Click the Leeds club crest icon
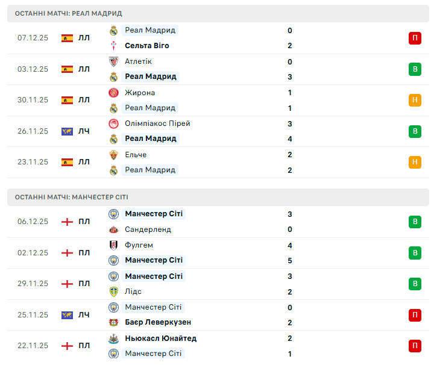This screenshot has width=434, height=365. [113, 292]
